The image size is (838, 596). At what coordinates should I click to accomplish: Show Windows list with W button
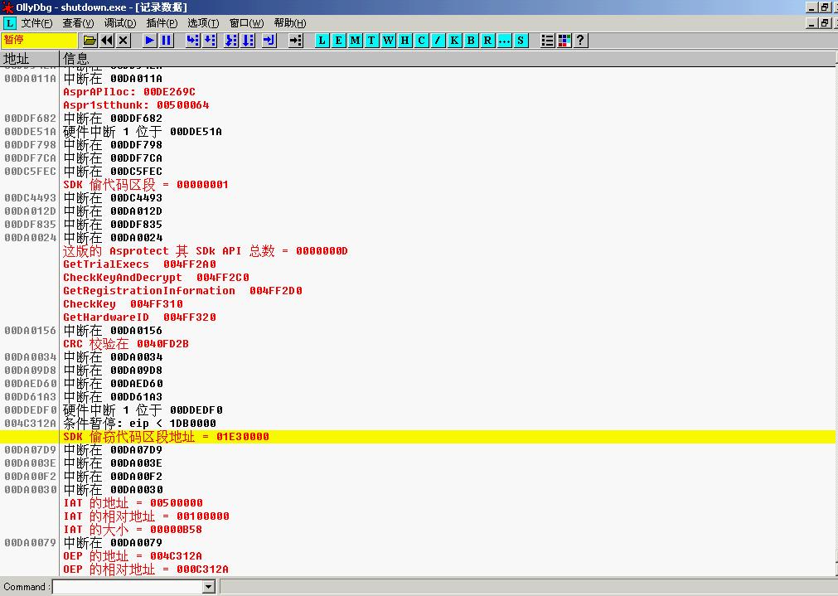coord(388,41)
